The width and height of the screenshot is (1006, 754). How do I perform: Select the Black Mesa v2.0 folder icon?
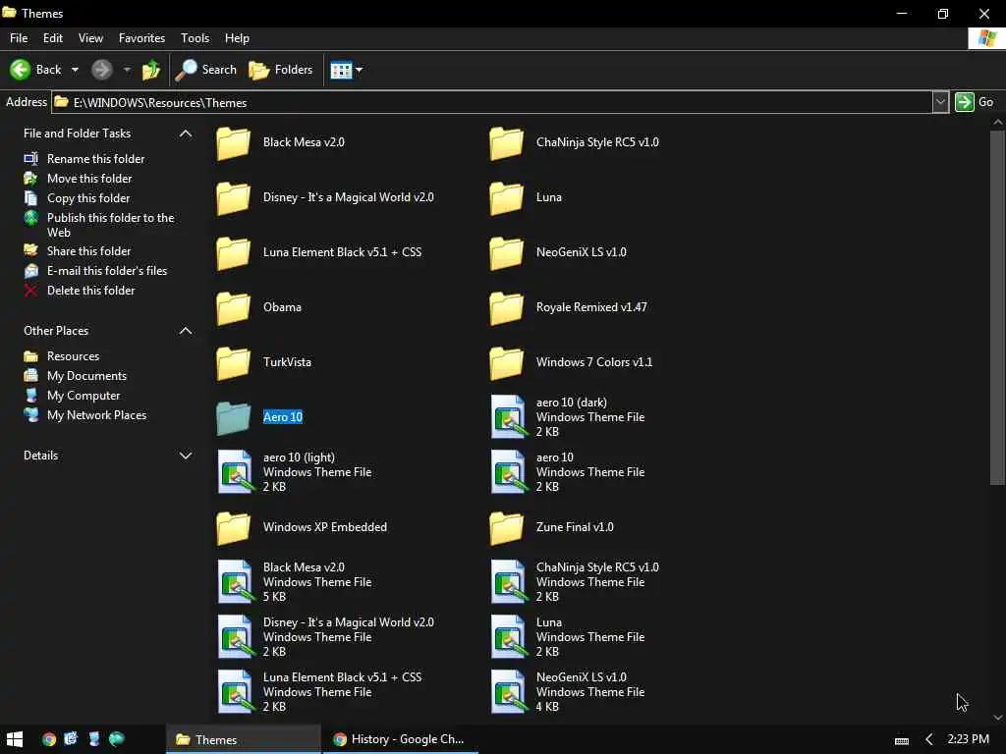tap(233, 143)
